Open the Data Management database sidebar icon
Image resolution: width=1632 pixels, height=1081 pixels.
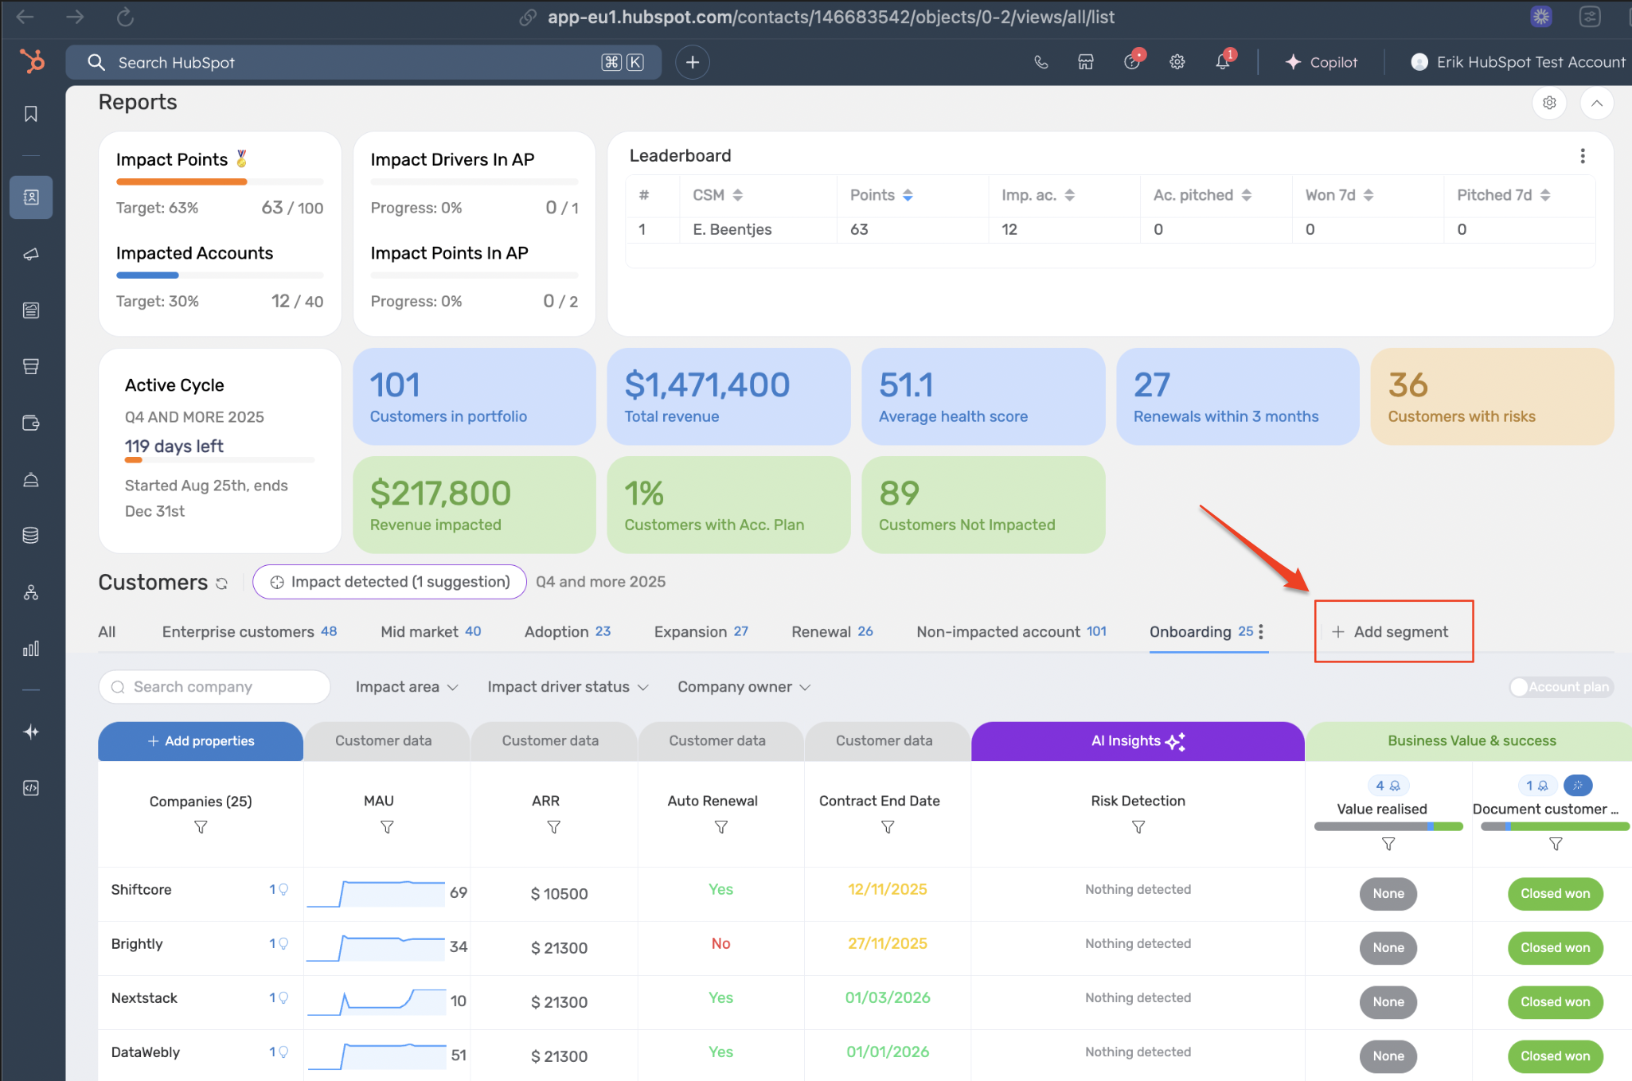pyautogui.click(x=31, y=536)
